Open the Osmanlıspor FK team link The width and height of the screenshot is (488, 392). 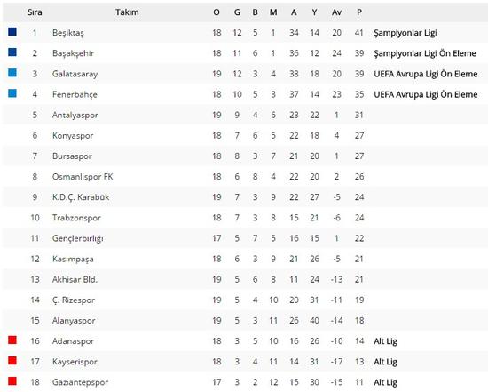click(x=83, y=177)
